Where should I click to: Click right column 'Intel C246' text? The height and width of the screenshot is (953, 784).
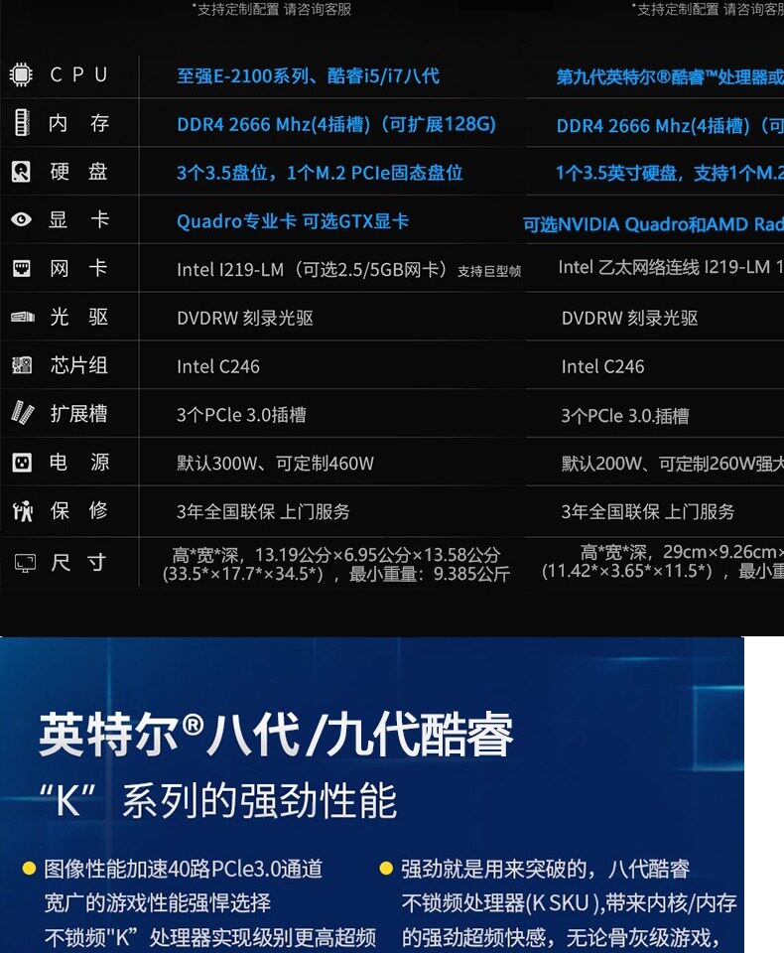click(603, 366)
